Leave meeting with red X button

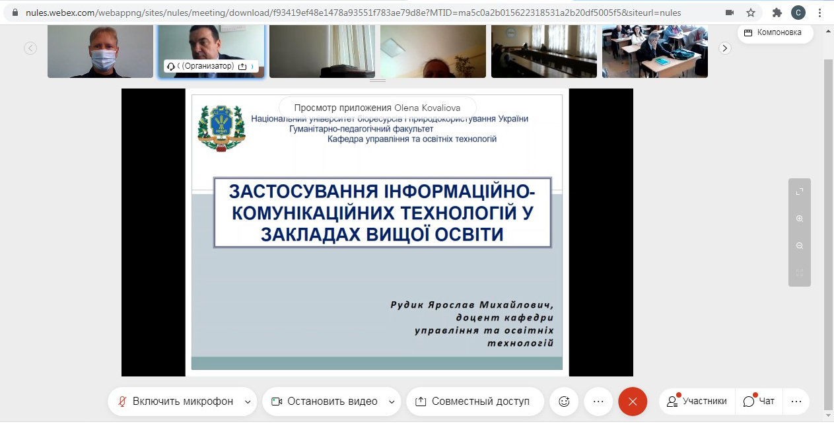click(x=633, y=402)
